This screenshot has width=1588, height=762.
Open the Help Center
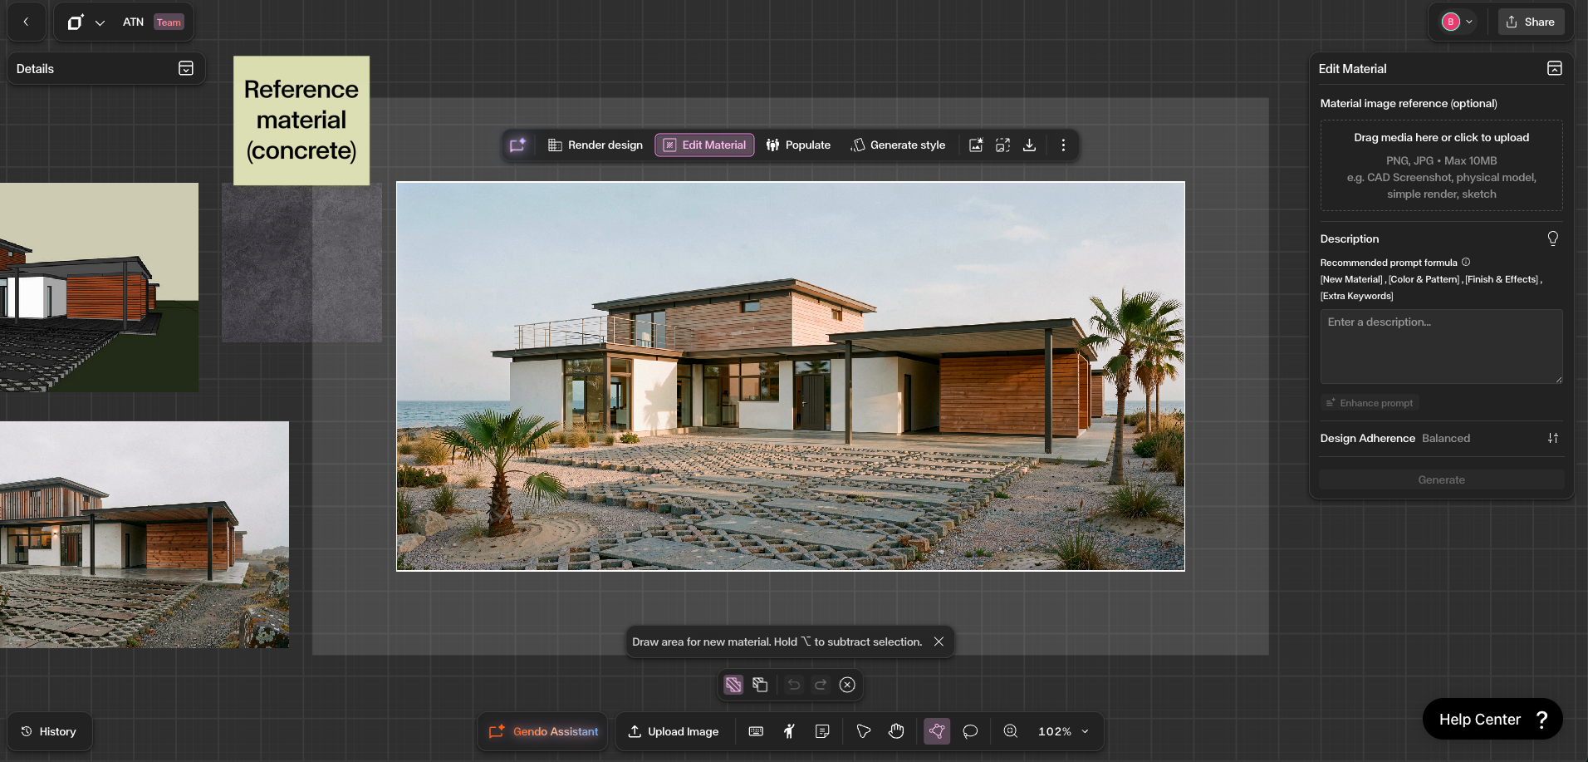(1492, 719)
